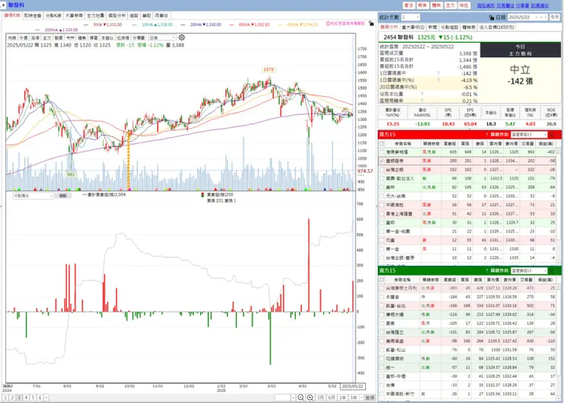Open the 日線 period dropdown

pos(162,37)
